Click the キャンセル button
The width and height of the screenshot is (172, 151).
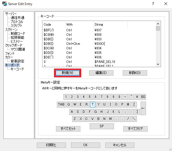(x=120, y=145)
